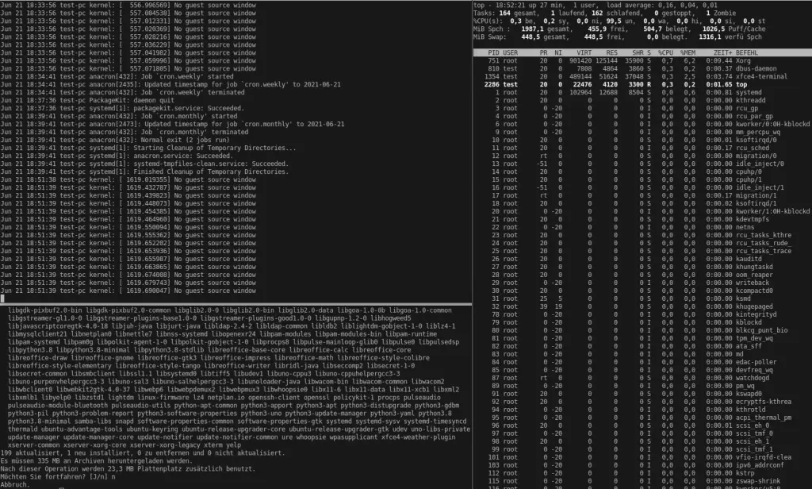Click the khugepaged process entry
Image resolution: width=812 pixels, height=489 pixels.
[x=756, y=306]
